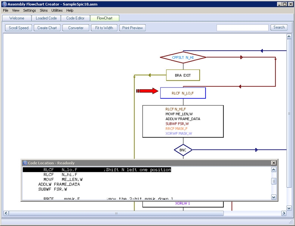Click RLCF N_HI,F line in block

(176, 109)
